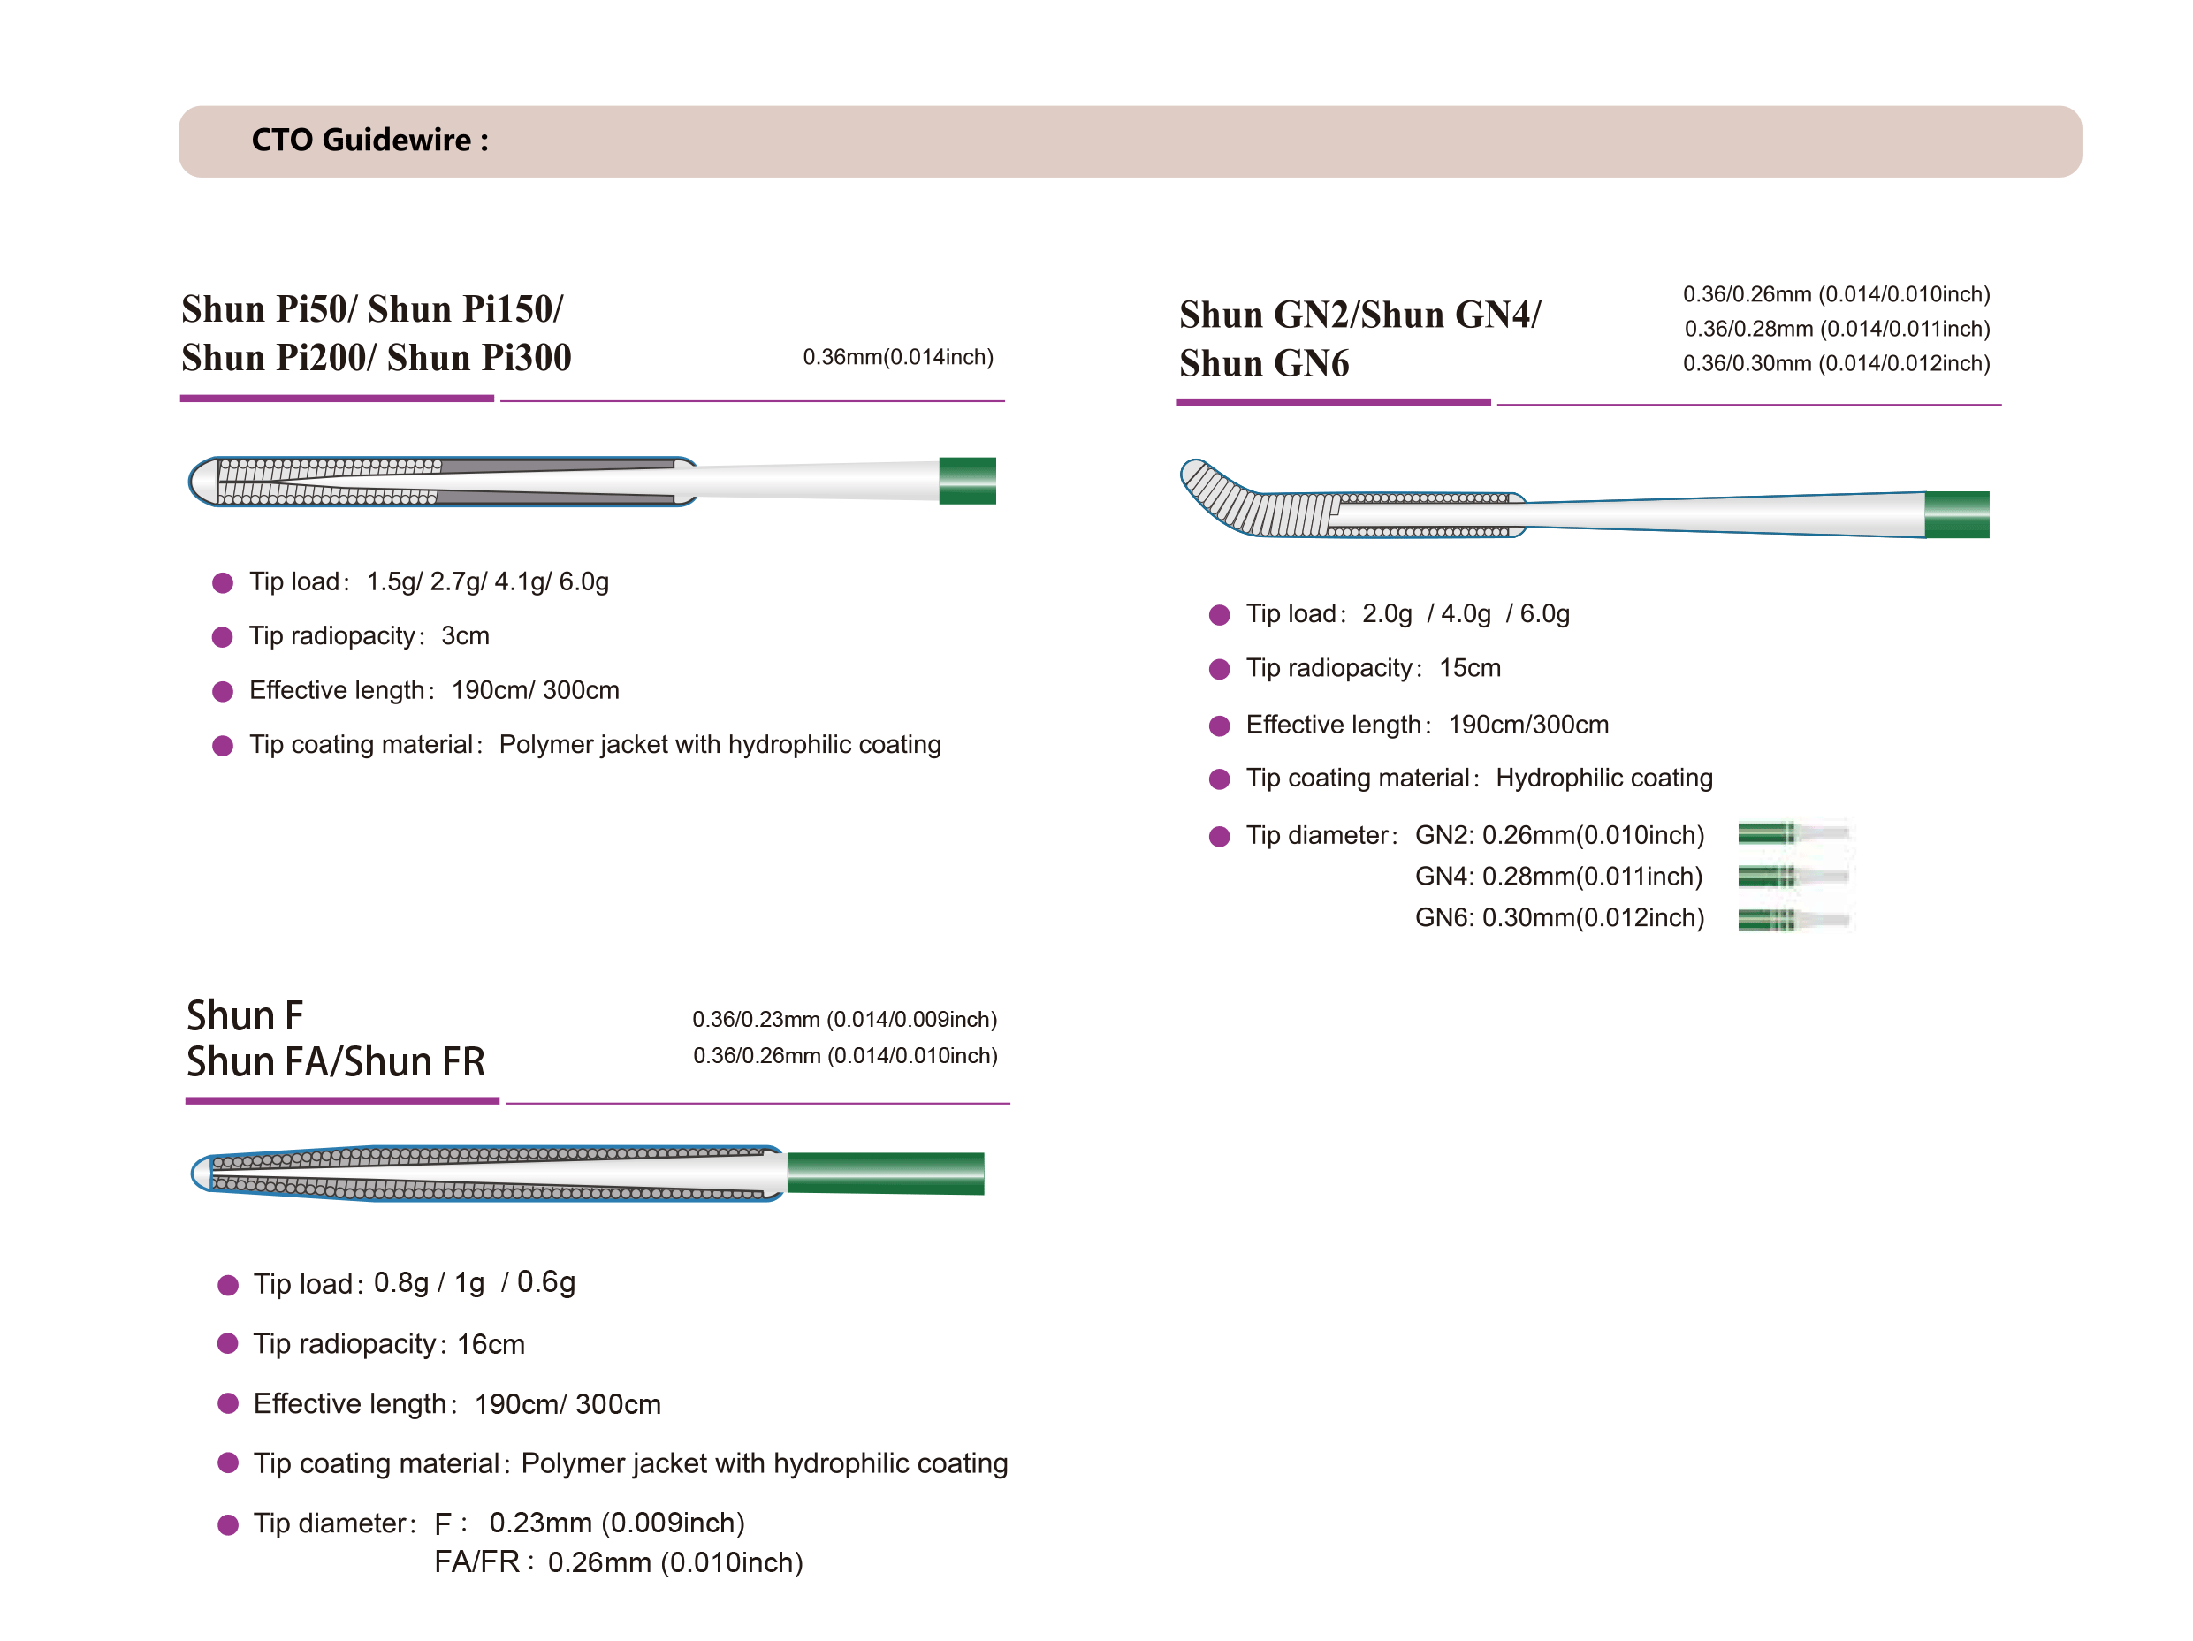This screenshot has width=2193, height=1641.
Task: Click purple bullet beside GN Tip diameter
Action: [x=1220, y=836]
